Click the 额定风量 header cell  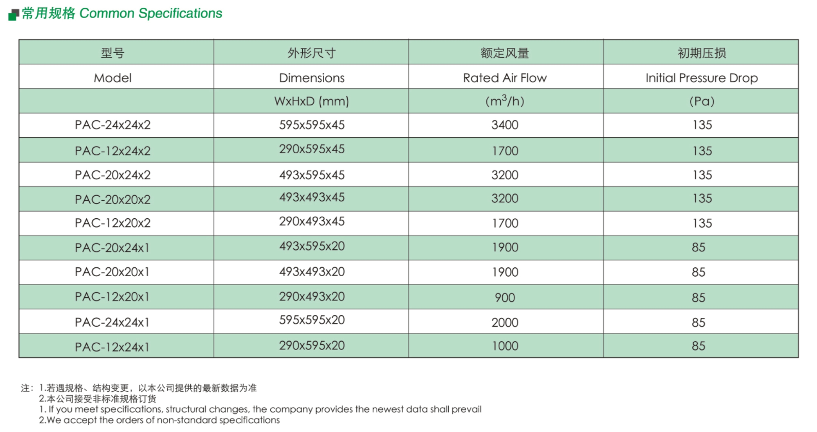click(x=504, y=53)
